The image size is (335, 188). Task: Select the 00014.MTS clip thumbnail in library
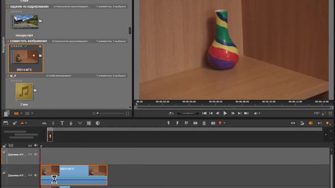coord(25,56)
